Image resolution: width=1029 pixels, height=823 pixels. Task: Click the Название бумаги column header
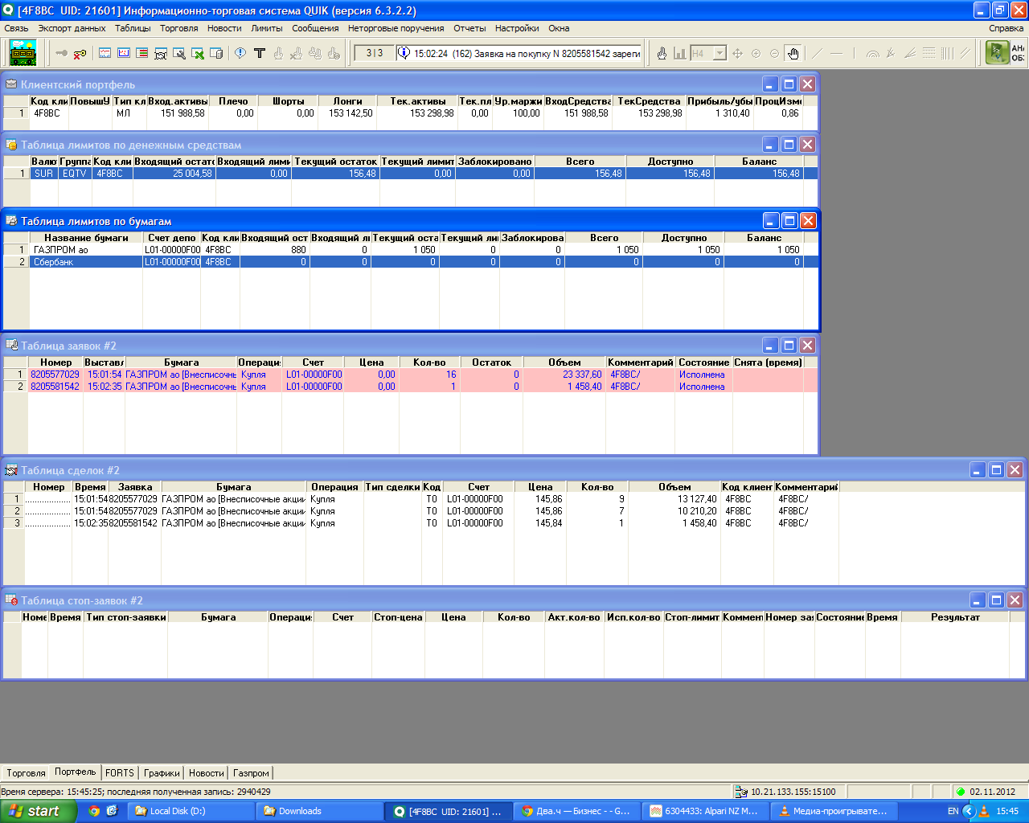pyautogui.click(x=86, y=238)
